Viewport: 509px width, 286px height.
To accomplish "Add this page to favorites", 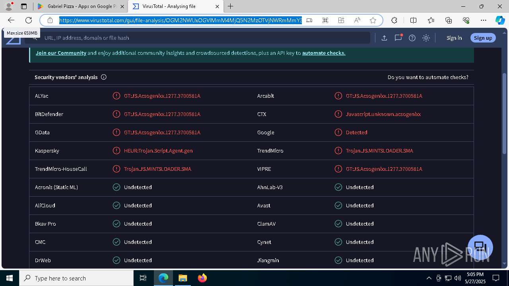I will [373, 20].
